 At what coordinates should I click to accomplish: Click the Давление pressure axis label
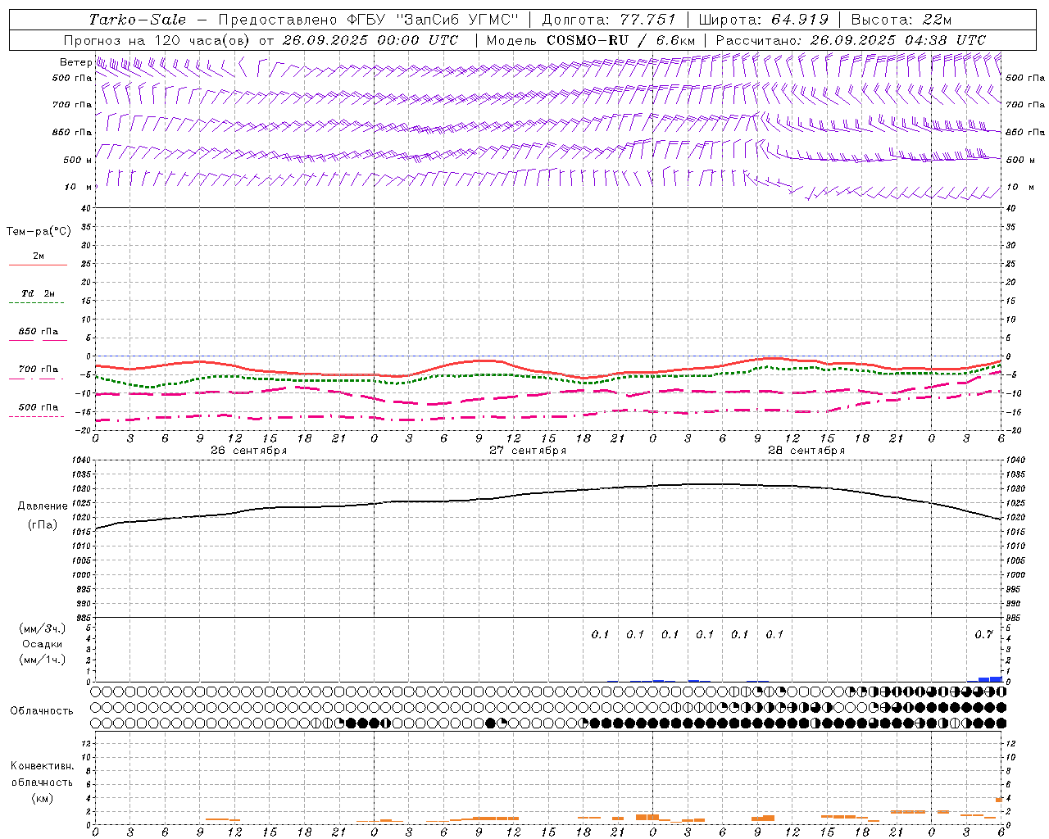[x=43, y=506]
